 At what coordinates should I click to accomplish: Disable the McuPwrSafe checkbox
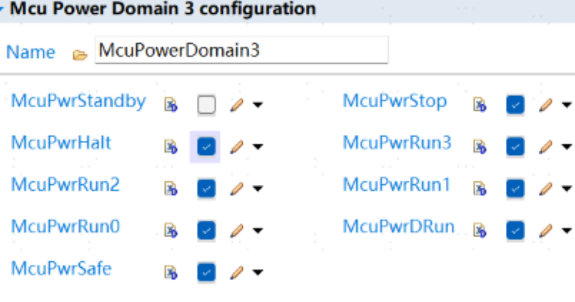pyautogui.click(x=206, y=273)
